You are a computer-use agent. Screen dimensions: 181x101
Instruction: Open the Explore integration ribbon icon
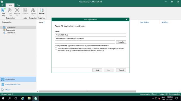(33, 12)
